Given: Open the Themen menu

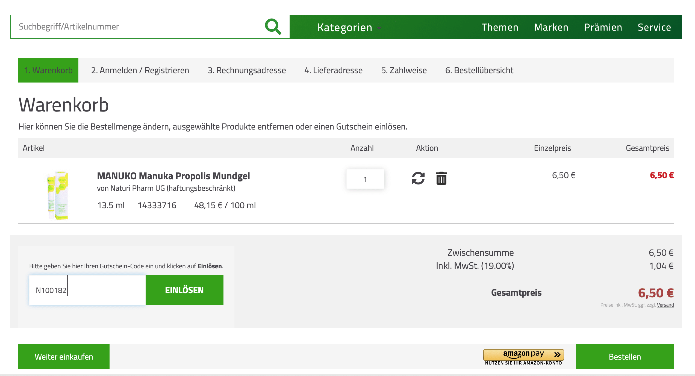Looking at the screenshot, I should [x=500, y=27].
